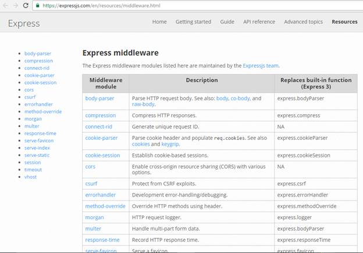Select cookie-session in the sidebar list

click(41, 83)
